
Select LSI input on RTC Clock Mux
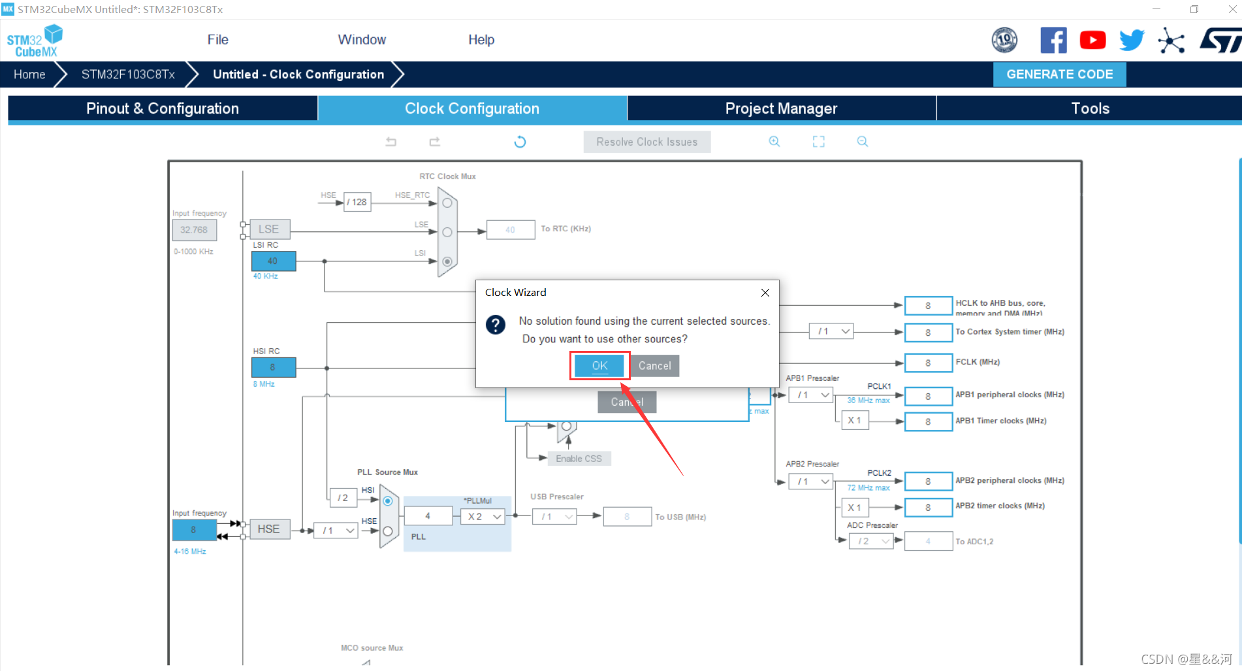(x=447, y=261)
